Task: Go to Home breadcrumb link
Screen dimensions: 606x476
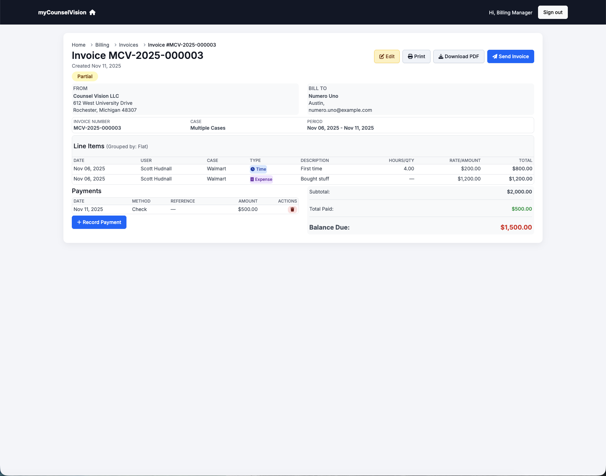Action: tap(78, 45)
